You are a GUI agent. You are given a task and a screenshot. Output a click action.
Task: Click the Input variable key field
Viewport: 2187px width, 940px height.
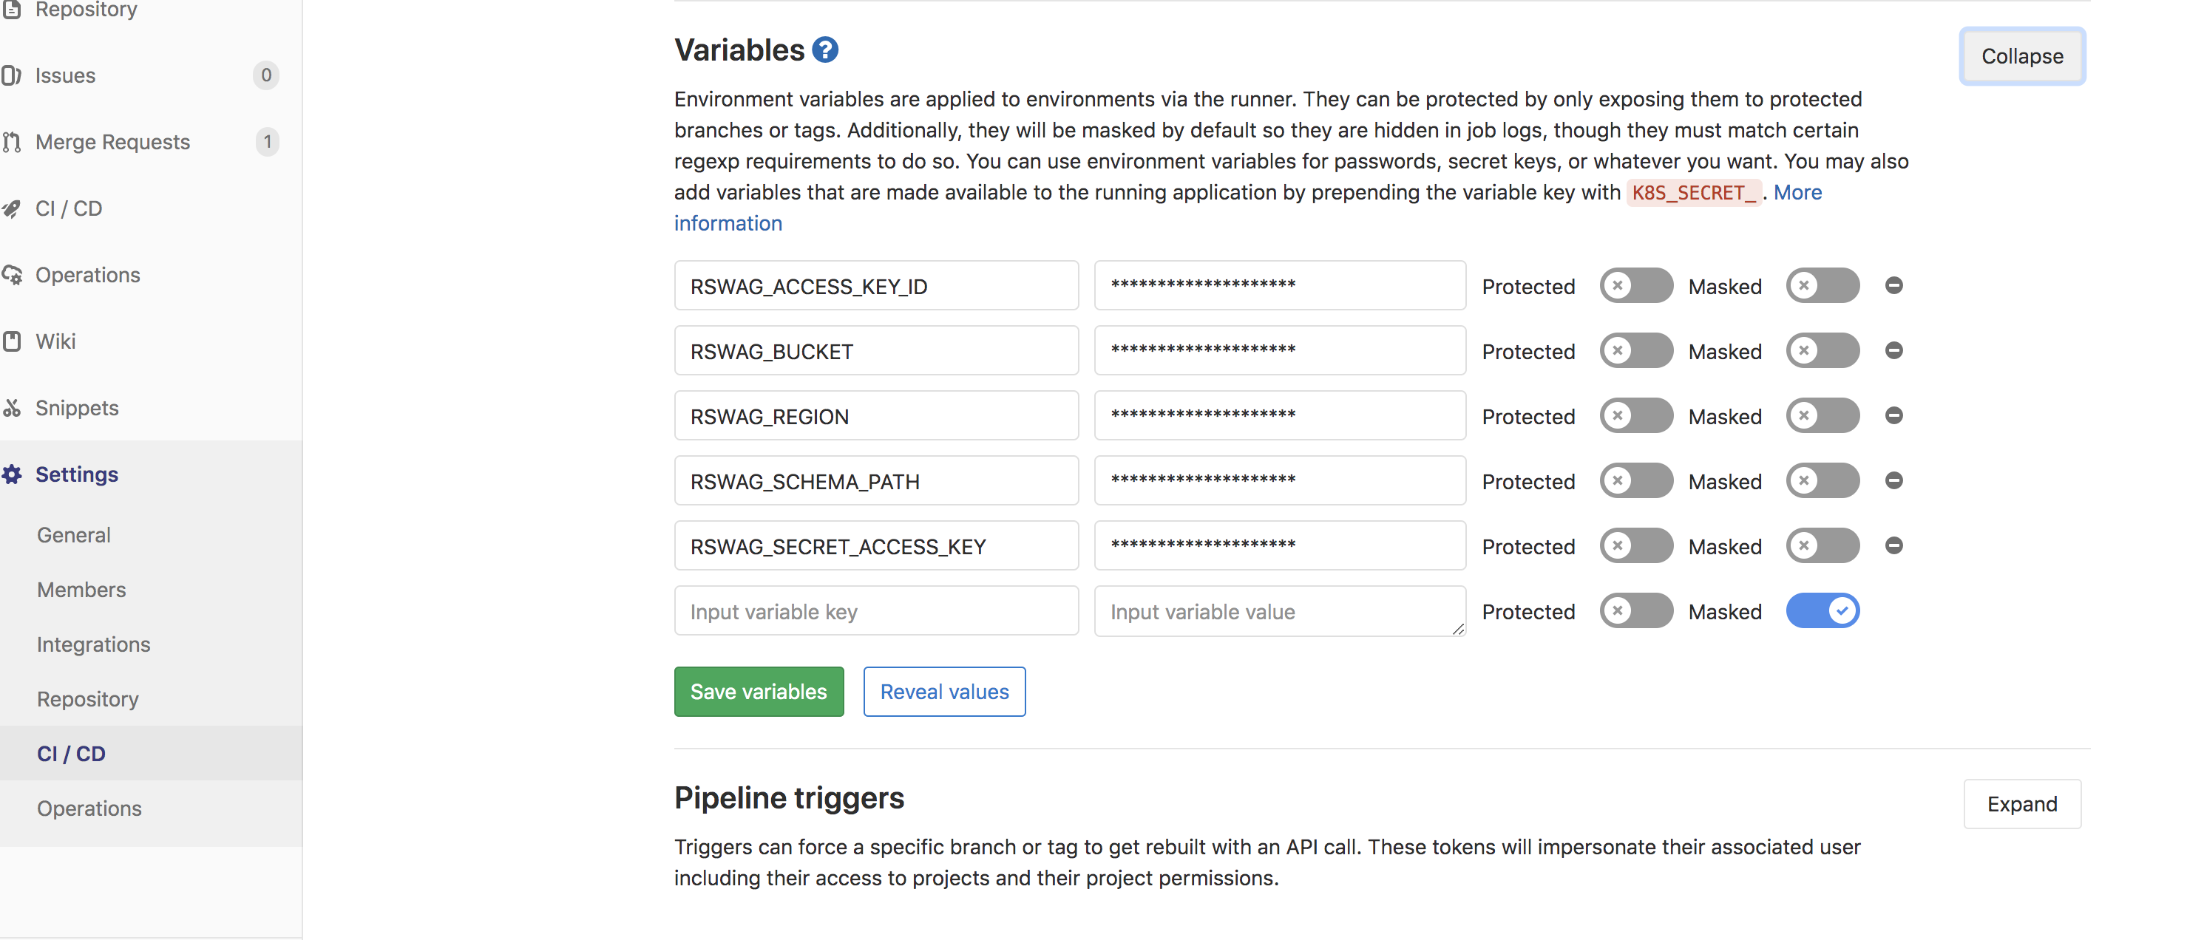(x=876, y=611)
